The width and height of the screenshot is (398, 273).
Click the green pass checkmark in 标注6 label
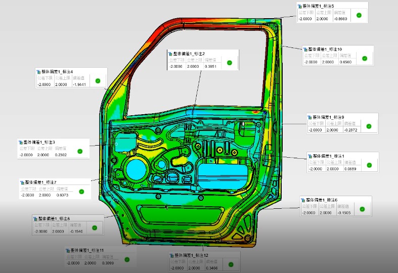(x=362, y=209)
